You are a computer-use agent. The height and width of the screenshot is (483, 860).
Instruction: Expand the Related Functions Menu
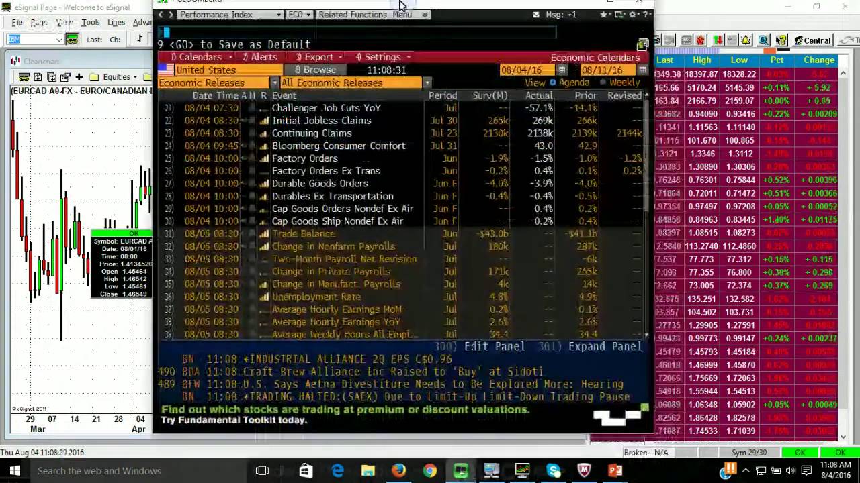[x=372, y=15]
